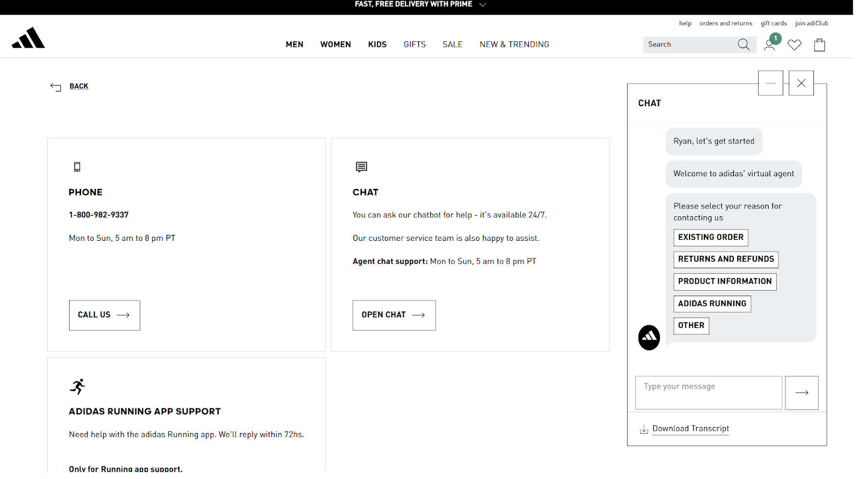Select Existing Order in chat

click(711, 238)
